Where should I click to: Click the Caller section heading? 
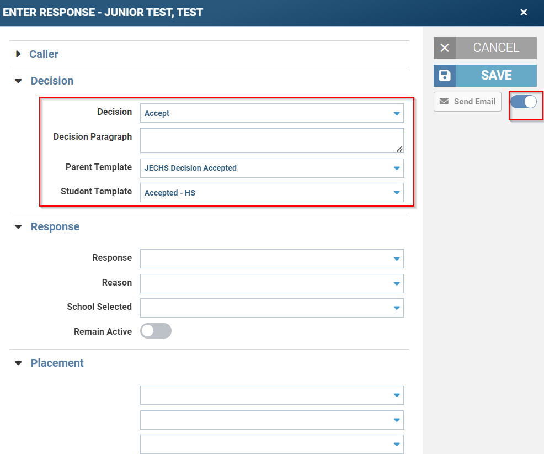pos(44,54)
